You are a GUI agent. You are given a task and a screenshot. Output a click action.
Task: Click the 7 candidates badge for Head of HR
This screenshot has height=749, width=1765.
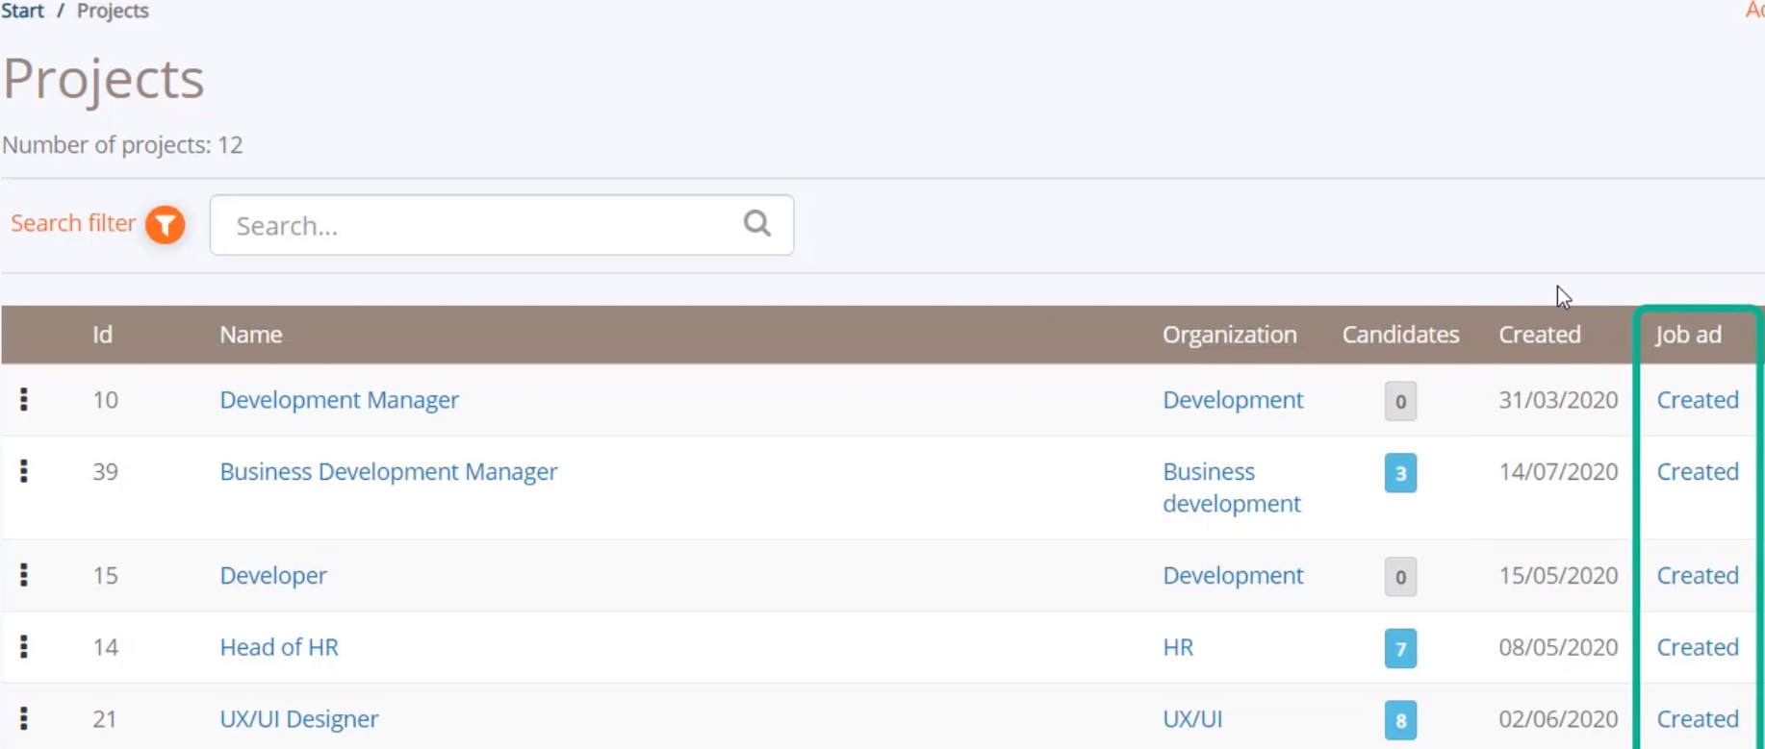coord(1400,649)
